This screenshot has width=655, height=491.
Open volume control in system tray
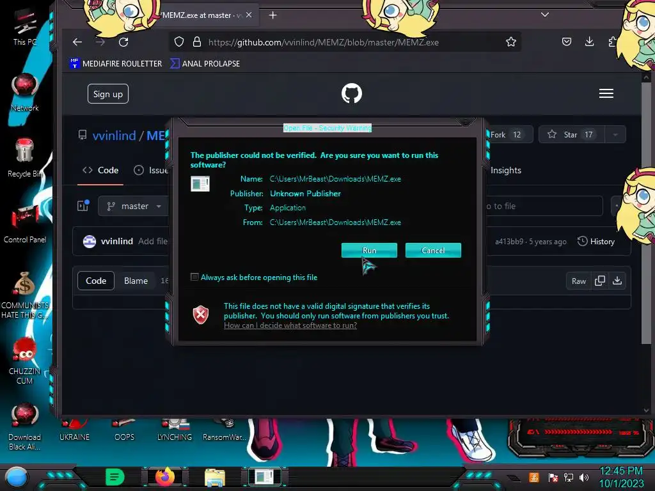point(584,477)
